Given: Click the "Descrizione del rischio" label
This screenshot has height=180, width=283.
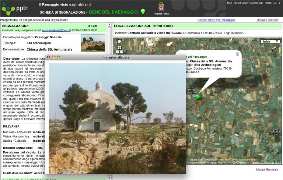Looking at the screenshot, I should point(20,152).
